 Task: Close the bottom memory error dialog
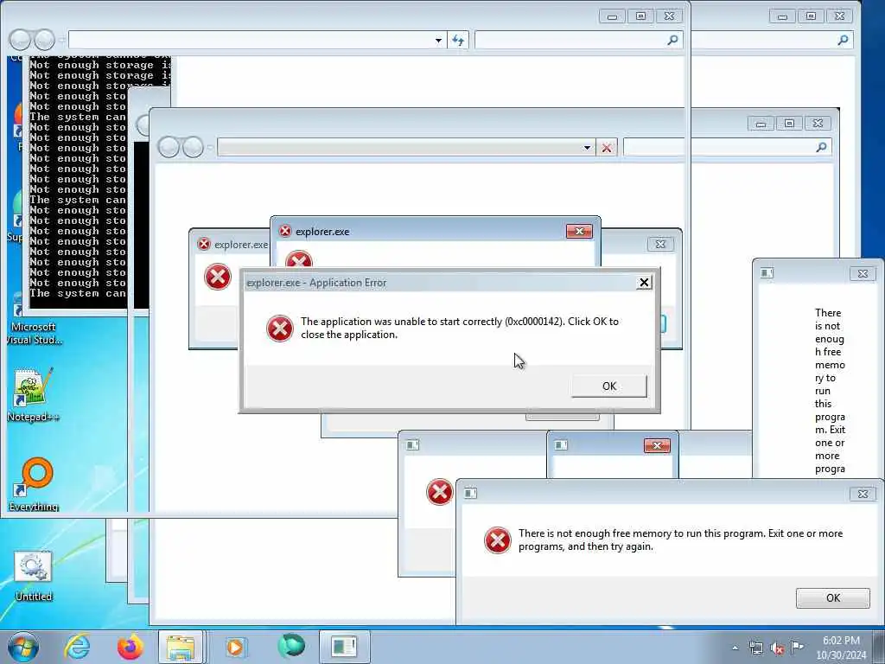click(863, 494)
